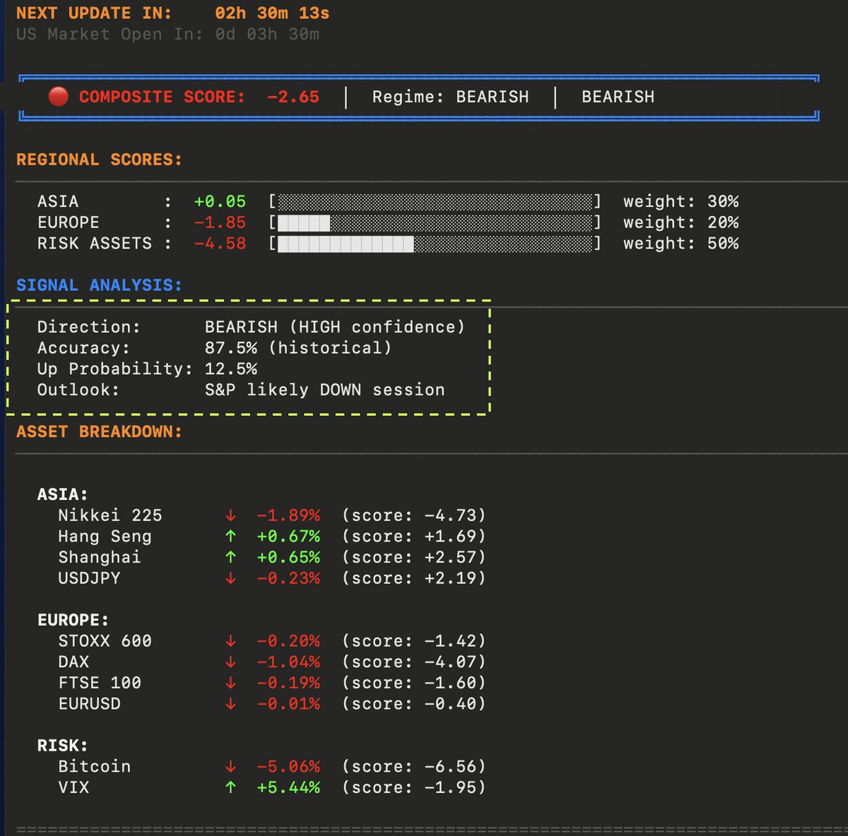848x836 pixels.
Task: Click the red down arrow next to FTSE 100
Action: click(230, 683)
